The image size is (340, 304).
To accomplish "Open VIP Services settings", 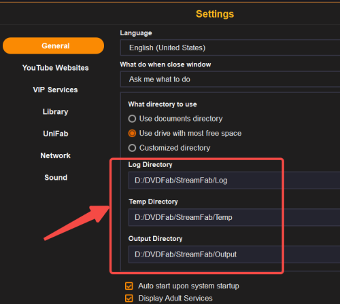I will (55, 90).
